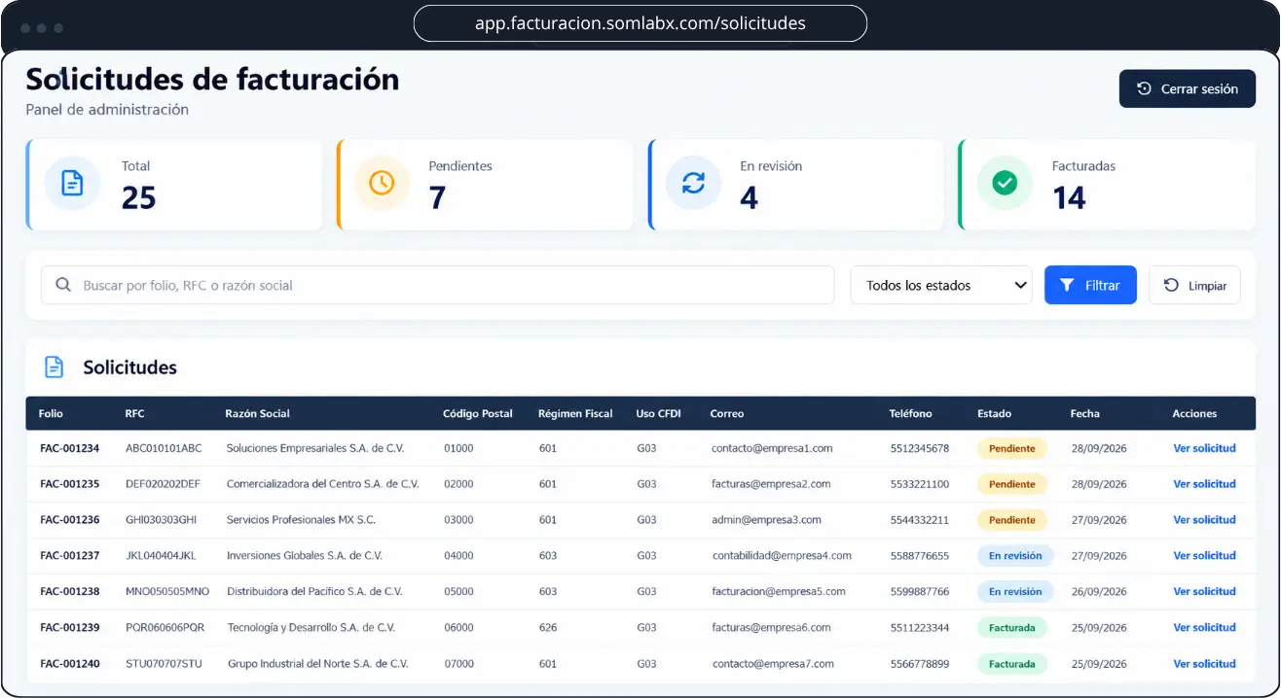
Task: Click RFC ABC010101ABC
Action: point(164,448)
